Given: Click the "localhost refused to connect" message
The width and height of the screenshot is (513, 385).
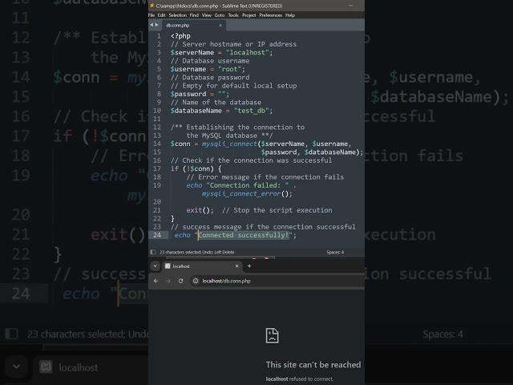Looking at the screenshot, I should coord(299,379).
